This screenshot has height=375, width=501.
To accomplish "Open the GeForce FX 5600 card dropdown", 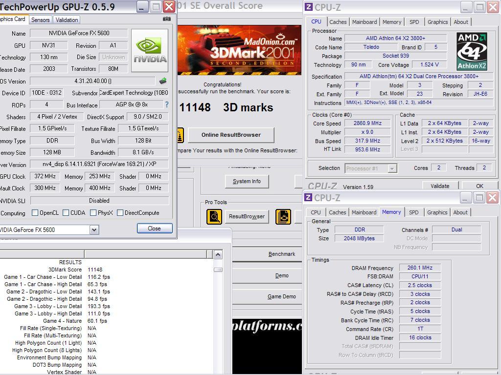I will (x=94, y=229).
